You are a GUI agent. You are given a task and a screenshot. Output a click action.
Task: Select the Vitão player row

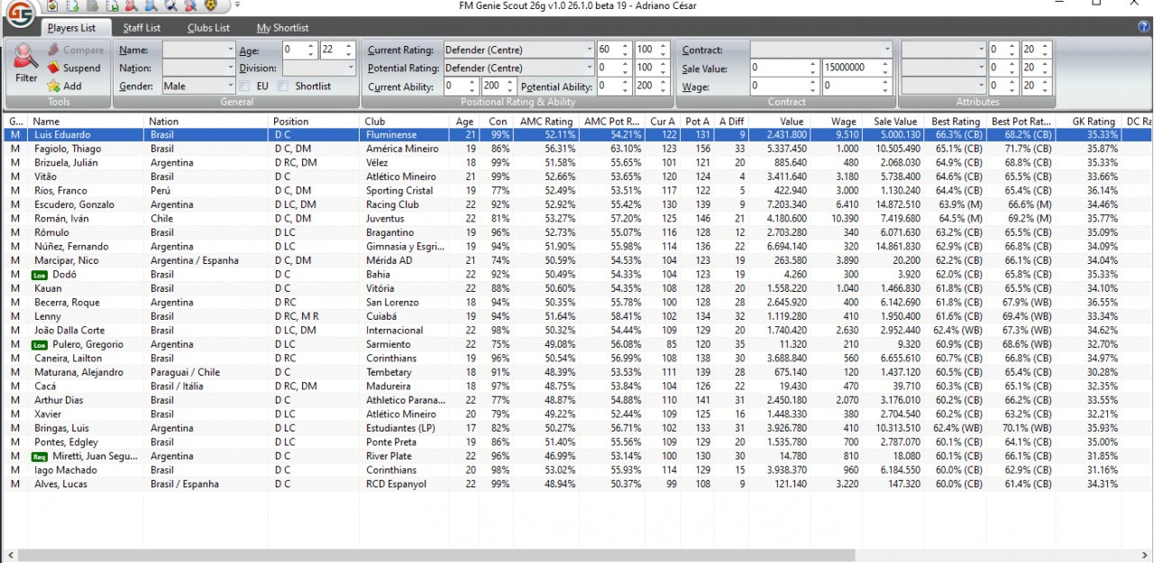click(577, 177)
